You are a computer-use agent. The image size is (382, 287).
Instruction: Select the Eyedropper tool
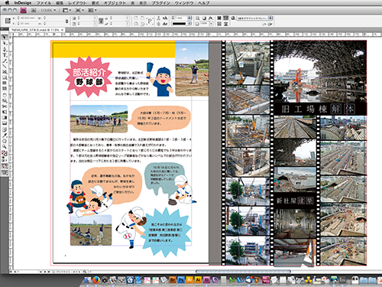(x=5, y=135)
